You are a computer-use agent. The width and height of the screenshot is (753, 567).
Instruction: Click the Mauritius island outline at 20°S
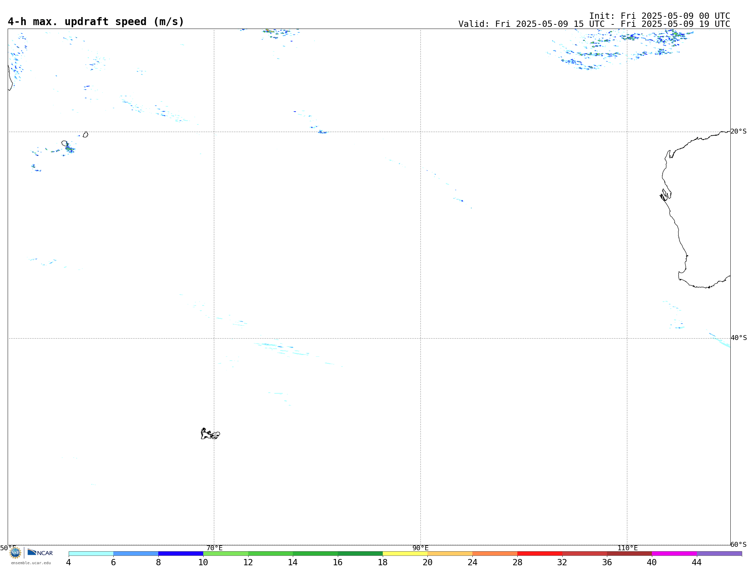pyautogui.click(x=85, y=135)
